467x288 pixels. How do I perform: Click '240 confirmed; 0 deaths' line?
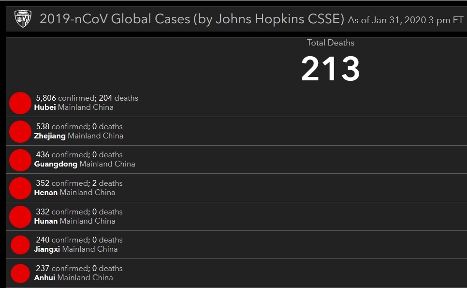79,240
